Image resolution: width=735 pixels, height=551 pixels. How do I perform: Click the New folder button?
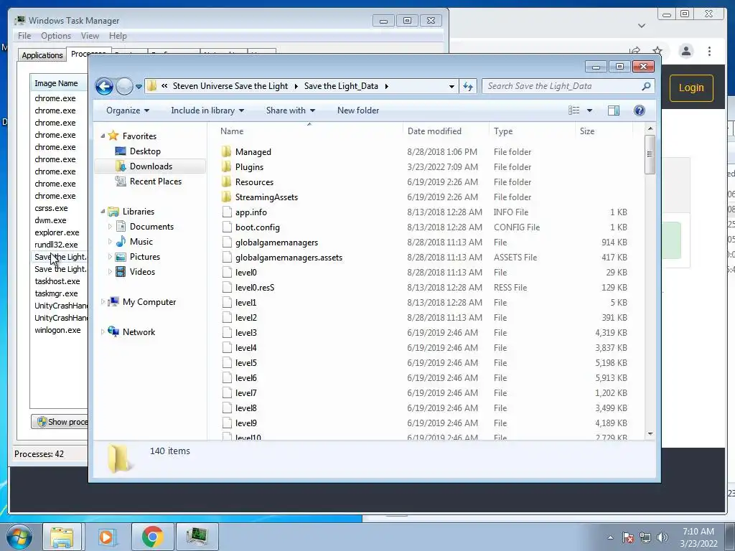tap(358, 110)
